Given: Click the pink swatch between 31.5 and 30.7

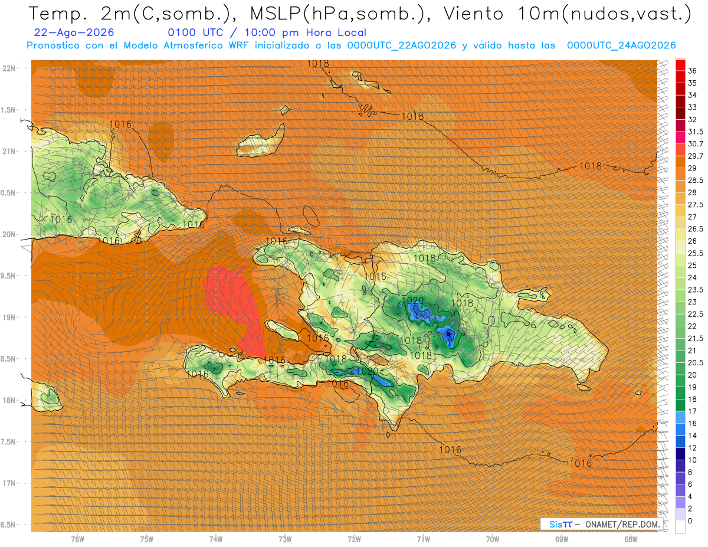Looking at the screenshot, I should (680, 137).
